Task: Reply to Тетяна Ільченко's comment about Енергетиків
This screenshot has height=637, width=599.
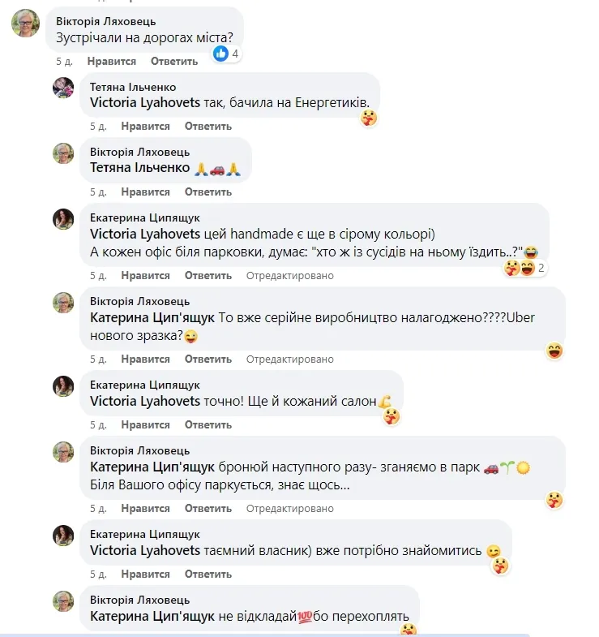Action: 208,127
